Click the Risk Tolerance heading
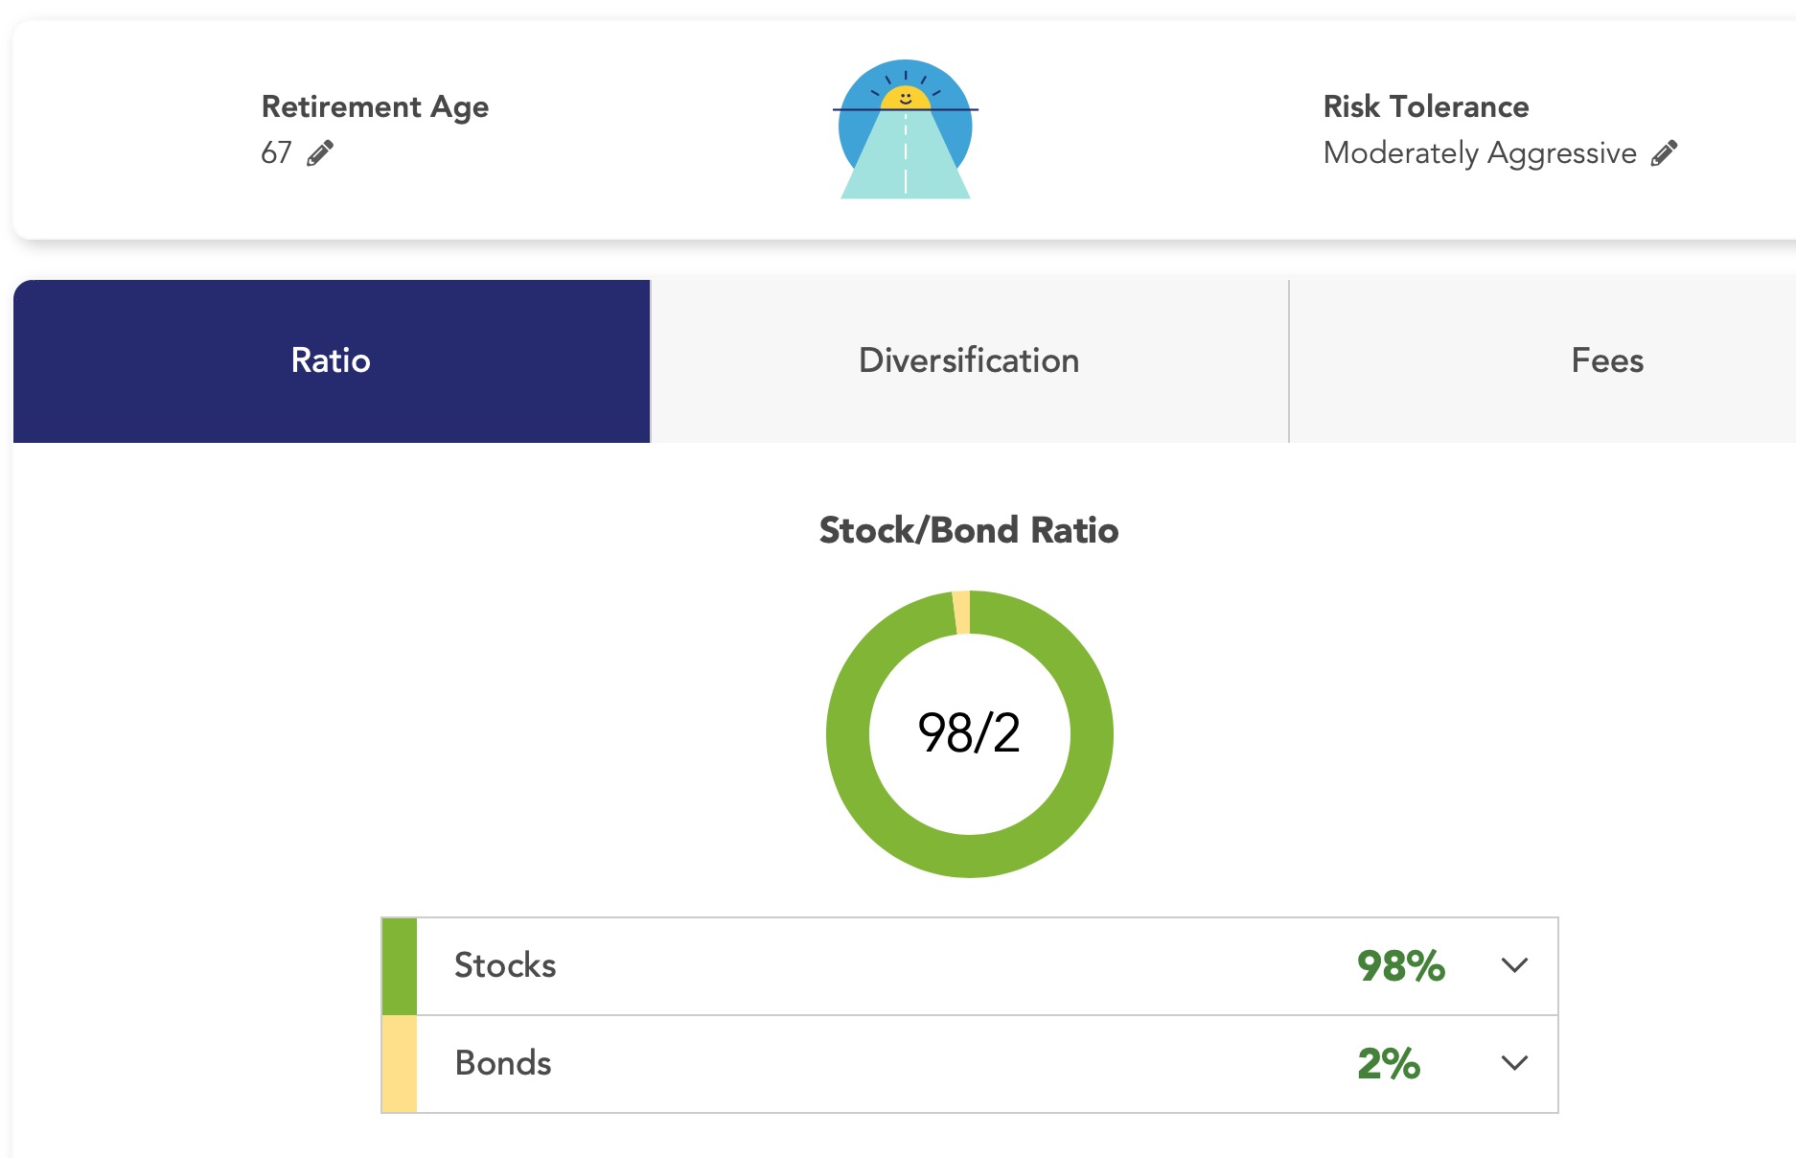 [x=1426, y=106]
